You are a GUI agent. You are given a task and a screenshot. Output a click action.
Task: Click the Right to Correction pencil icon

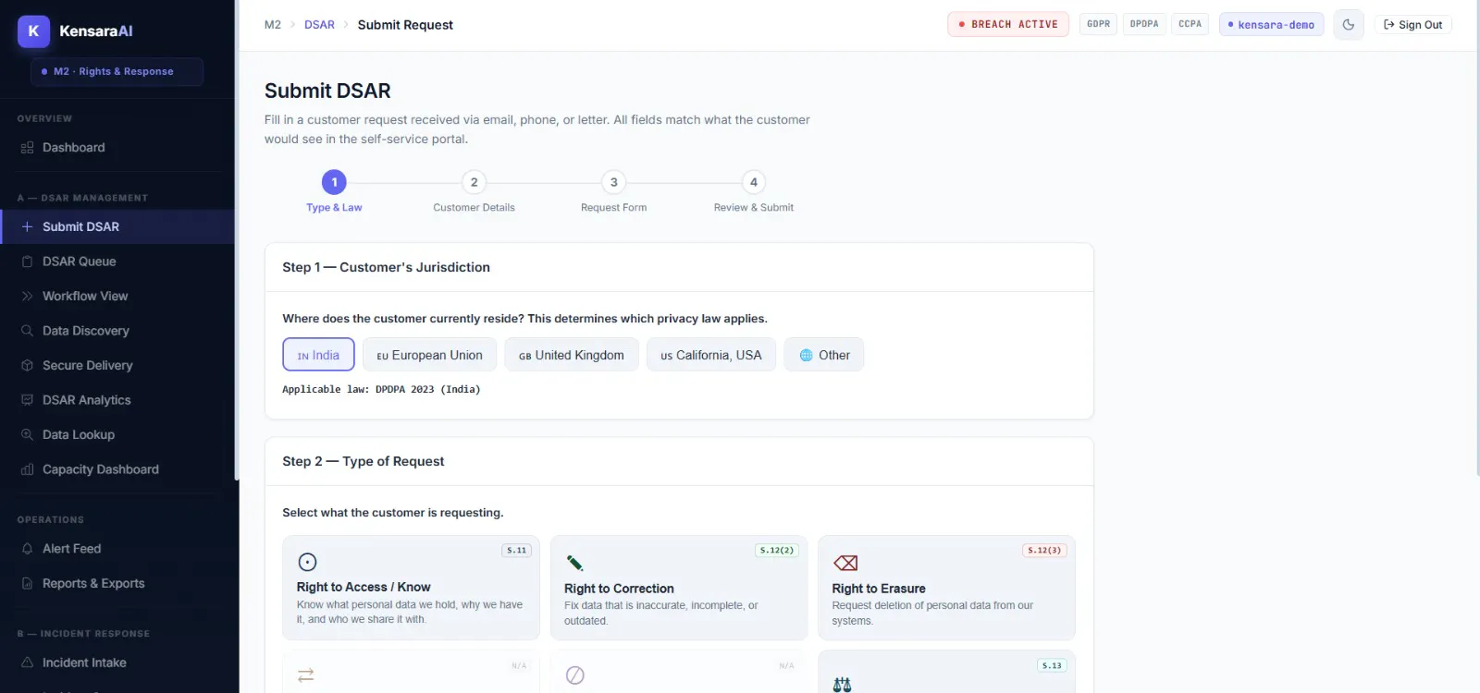point(574,563)
